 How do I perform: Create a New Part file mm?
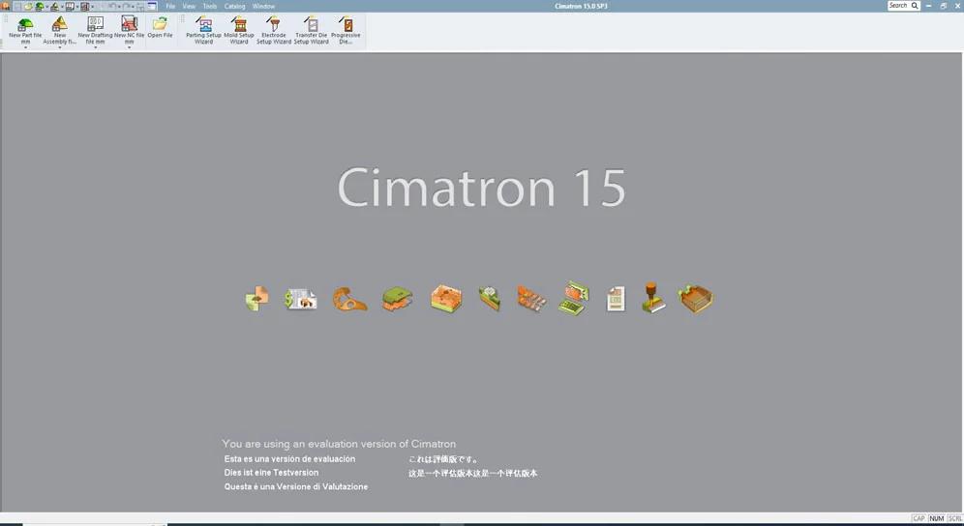coord(25,28)
